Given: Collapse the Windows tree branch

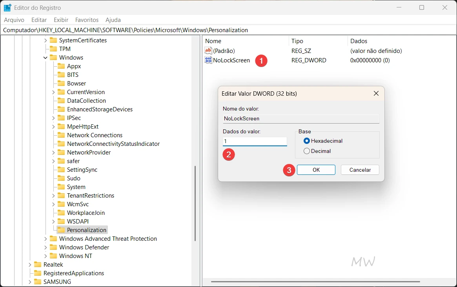Looking at the screenshot, I should point(45,57).
